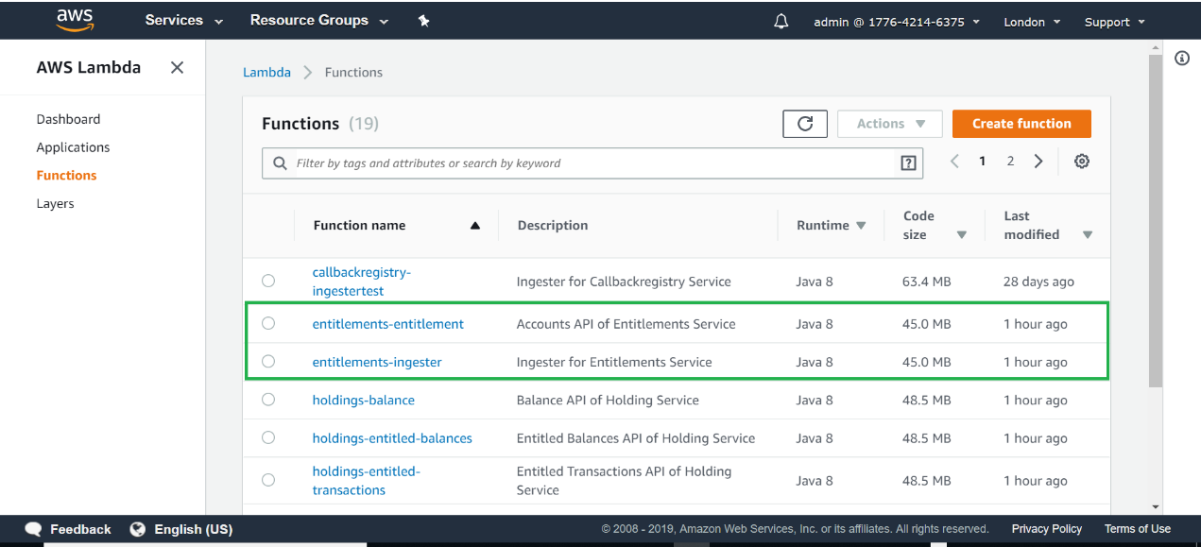Select the holdings-balance radio button
Screen dimensions: 1201x547
[268, 400]
